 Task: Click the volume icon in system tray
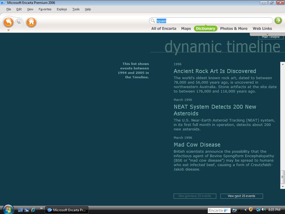pyautogui.click(x=263, y=210)
